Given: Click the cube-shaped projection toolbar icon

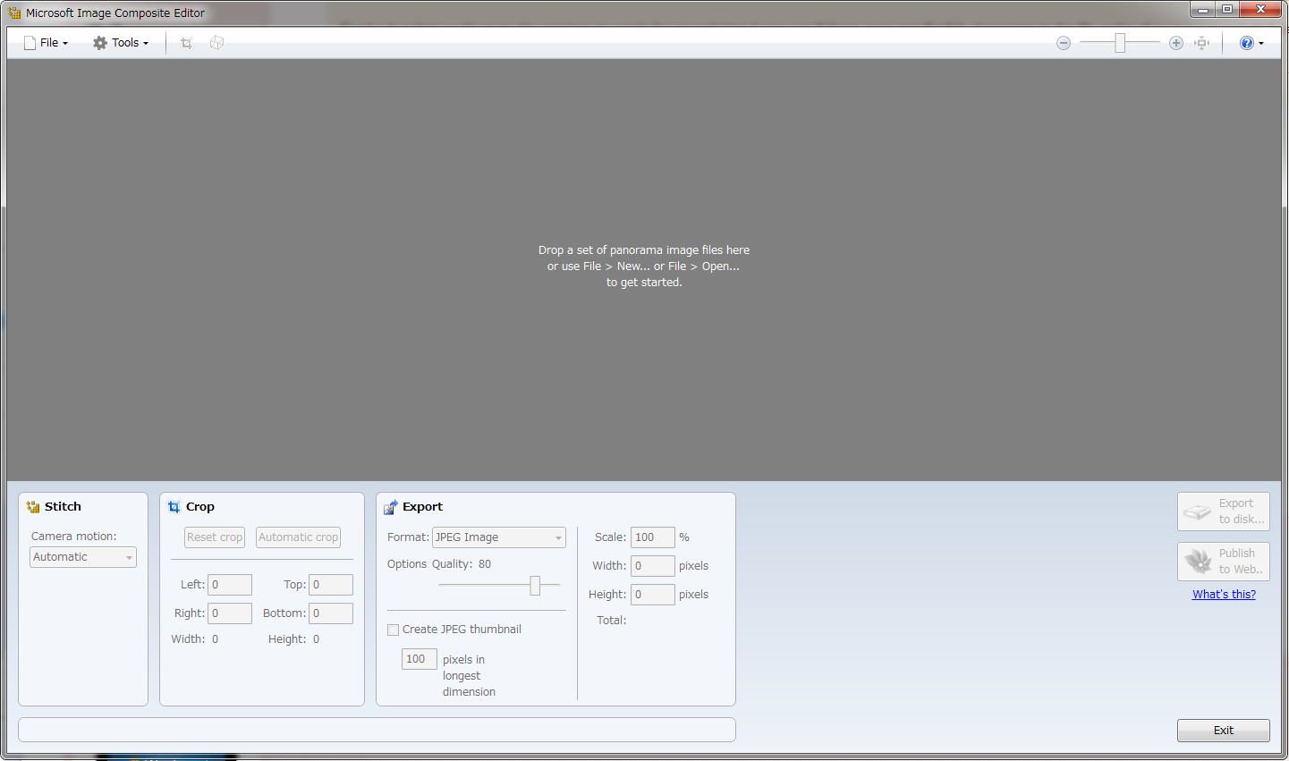Looking at the screenshot, I should click(x=216, y=43).
